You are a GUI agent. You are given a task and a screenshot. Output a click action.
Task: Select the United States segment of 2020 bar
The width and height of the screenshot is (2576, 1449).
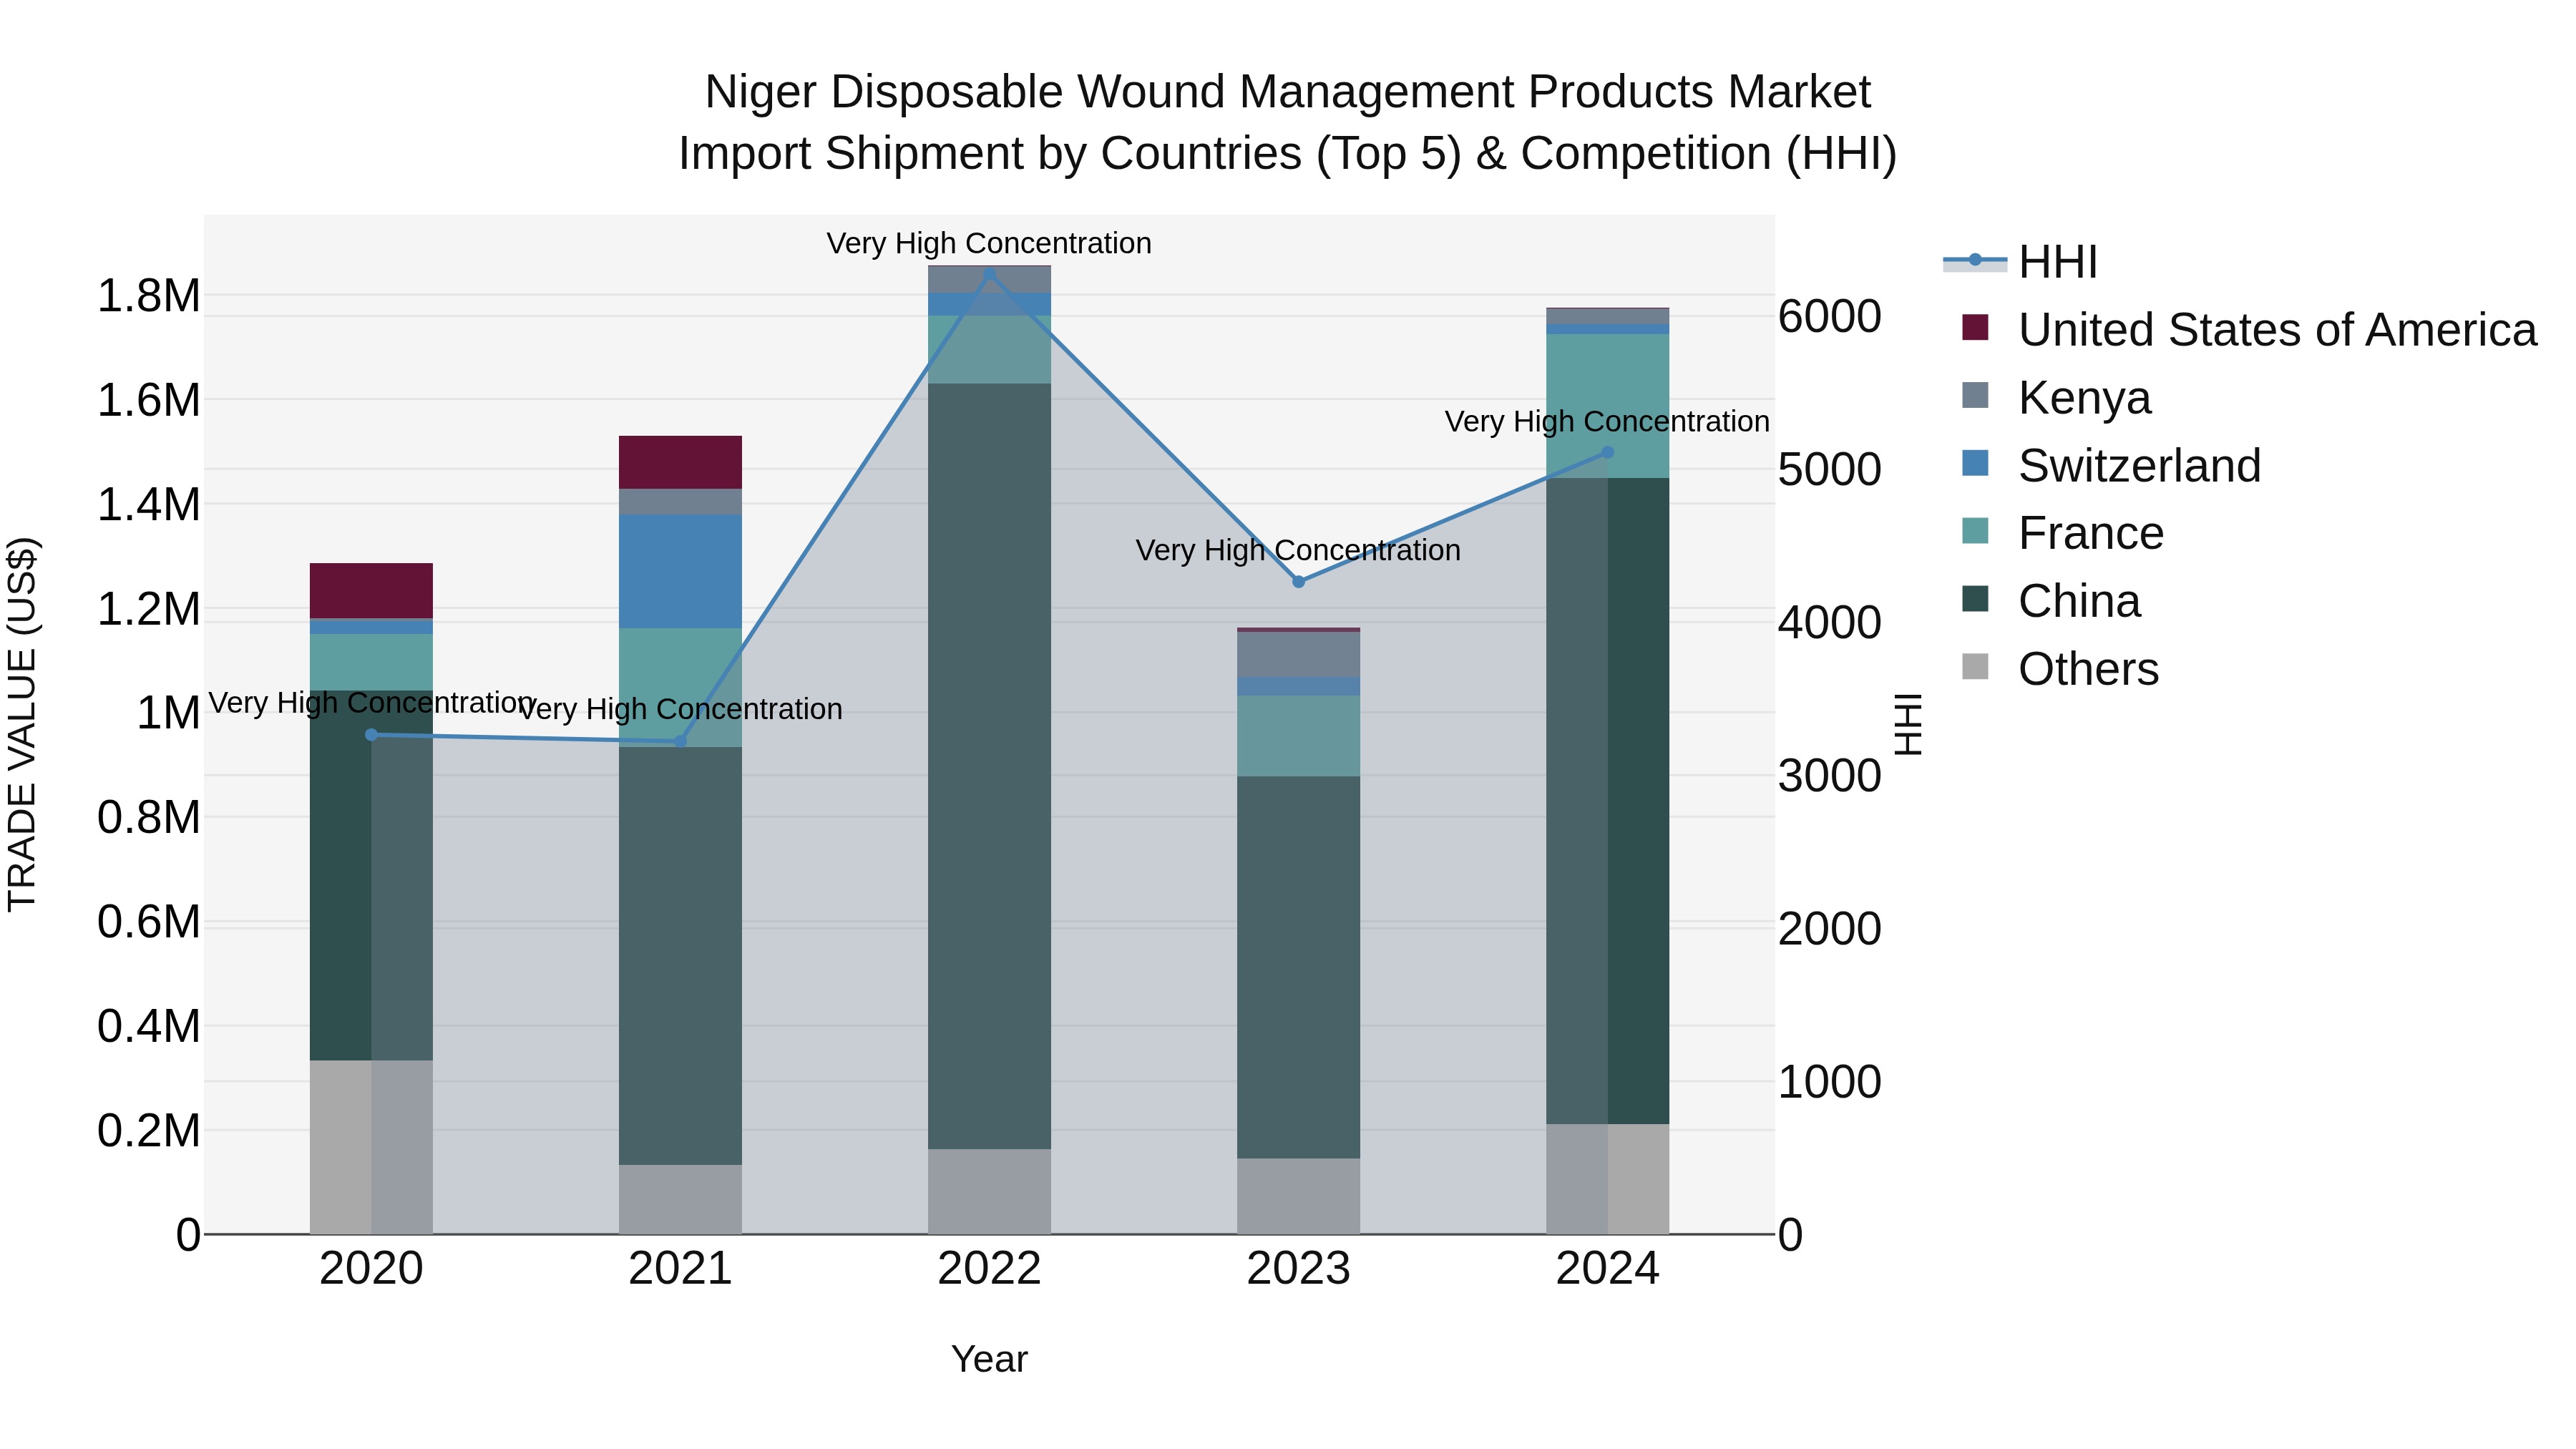click(x=371, y=591)
